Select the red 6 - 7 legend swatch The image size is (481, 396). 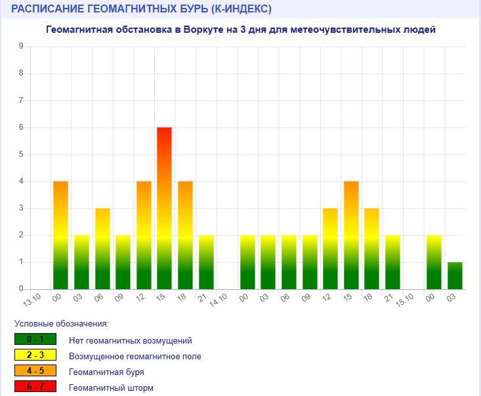(x=35, y=387)
